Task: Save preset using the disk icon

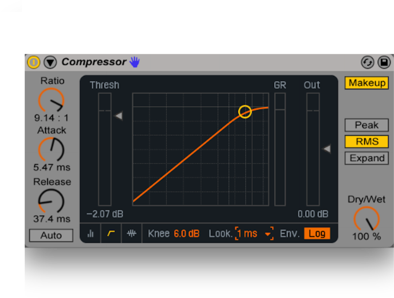Action: pos(384,62)
